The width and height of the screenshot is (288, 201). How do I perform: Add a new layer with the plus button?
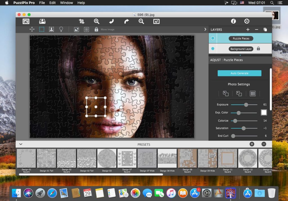248,29
